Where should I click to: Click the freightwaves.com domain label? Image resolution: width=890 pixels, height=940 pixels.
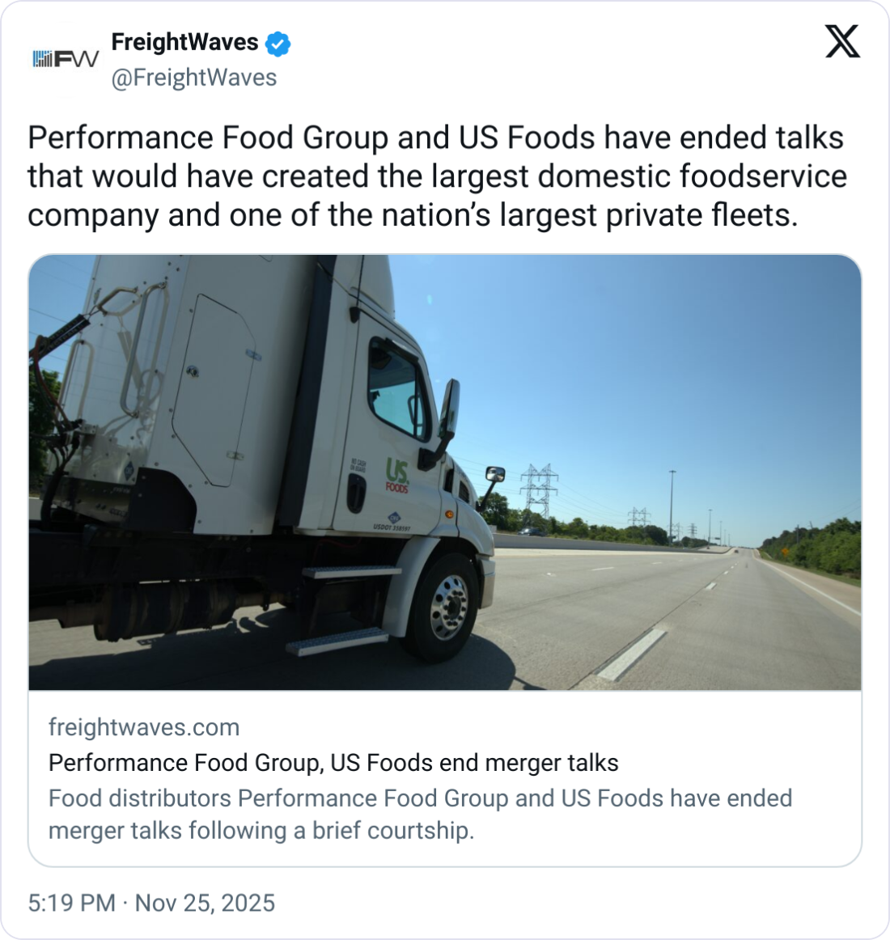[144, 727]
